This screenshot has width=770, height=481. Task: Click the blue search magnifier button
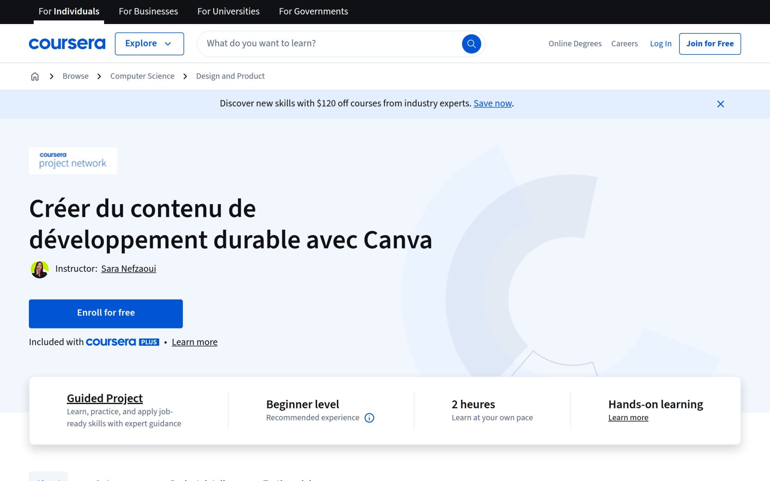tap(471, 44)
